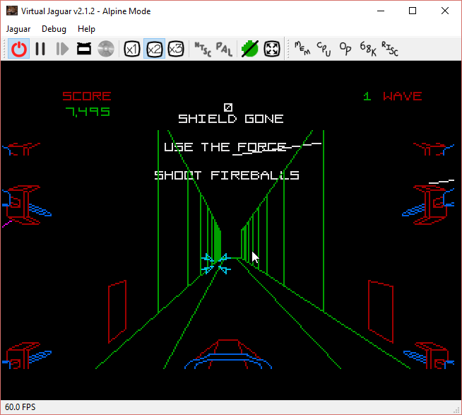Toggle the x2 zoom mode

point(154,49)
